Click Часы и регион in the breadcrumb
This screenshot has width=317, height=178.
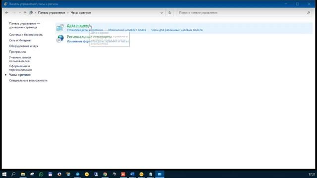click(x=81, y=13)
